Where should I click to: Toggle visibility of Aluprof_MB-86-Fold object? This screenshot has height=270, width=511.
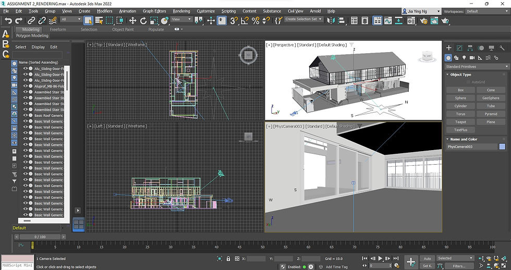26,86
